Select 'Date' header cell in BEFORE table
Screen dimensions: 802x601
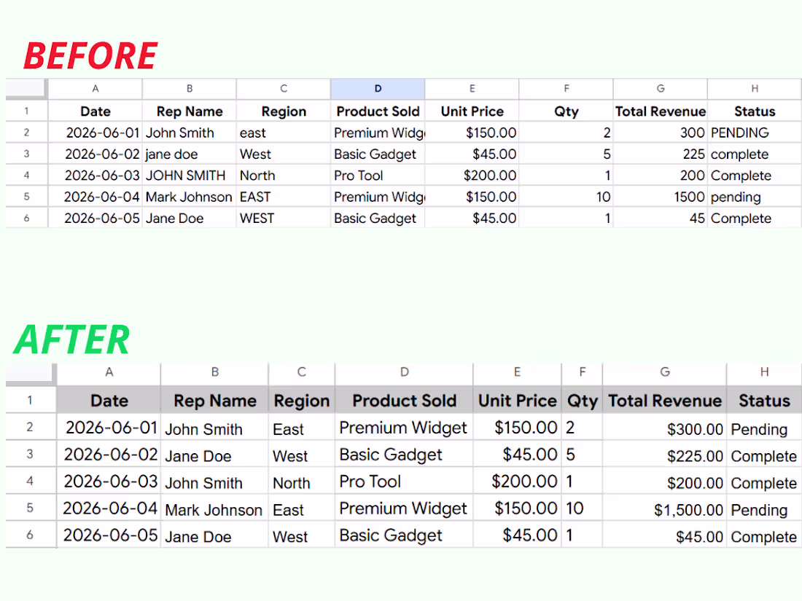(x=95, y=111)
